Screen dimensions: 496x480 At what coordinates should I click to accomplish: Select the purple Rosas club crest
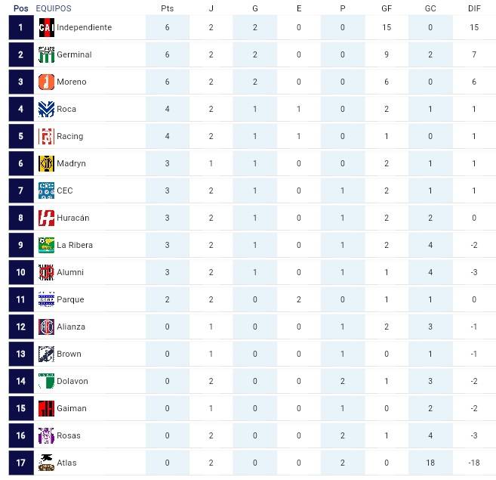46,435
